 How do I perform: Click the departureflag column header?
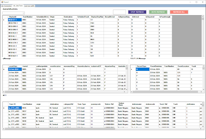point(110,66)
